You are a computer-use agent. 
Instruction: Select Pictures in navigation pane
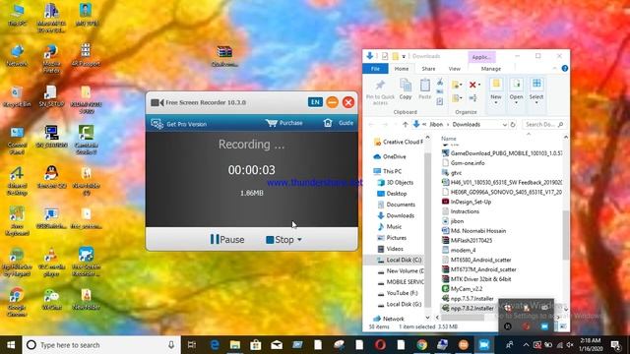392,238
